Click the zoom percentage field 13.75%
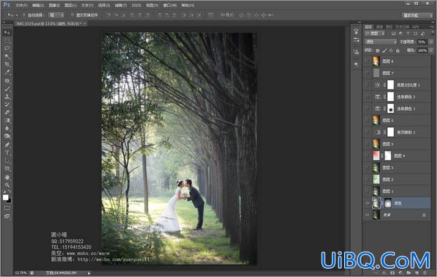The image size is (437, 277). tap(20, 273)
